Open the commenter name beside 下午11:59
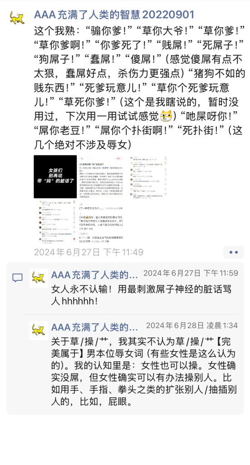 [x=95, y=275]
